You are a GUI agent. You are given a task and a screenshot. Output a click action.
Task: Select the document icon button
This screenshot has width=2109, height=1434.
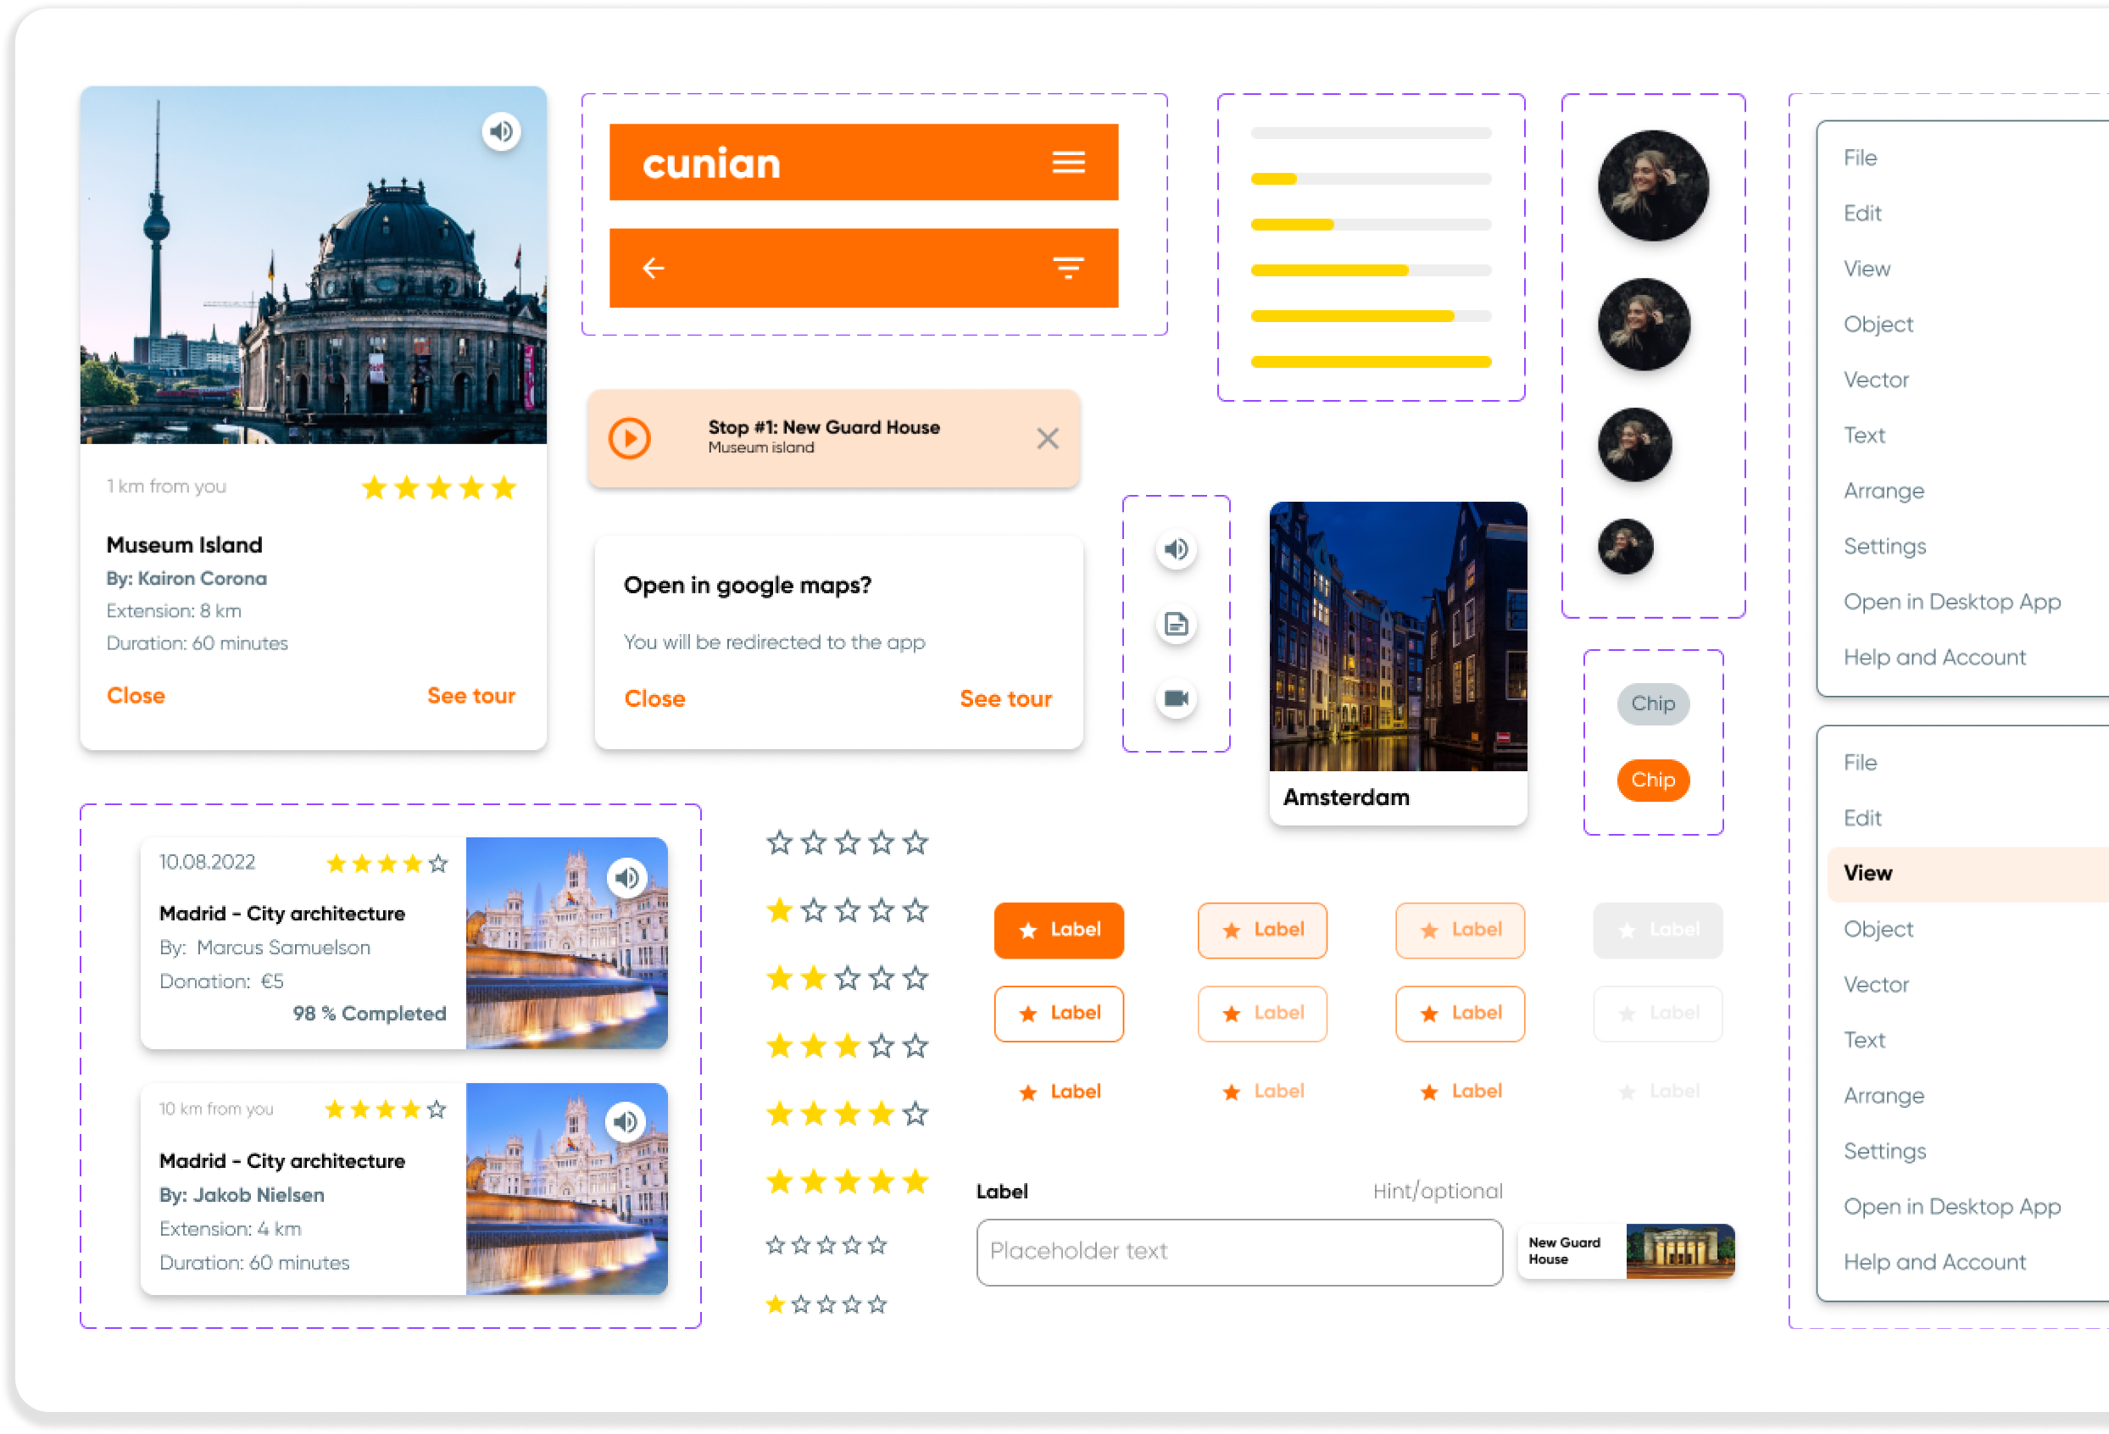[1176, 625]
